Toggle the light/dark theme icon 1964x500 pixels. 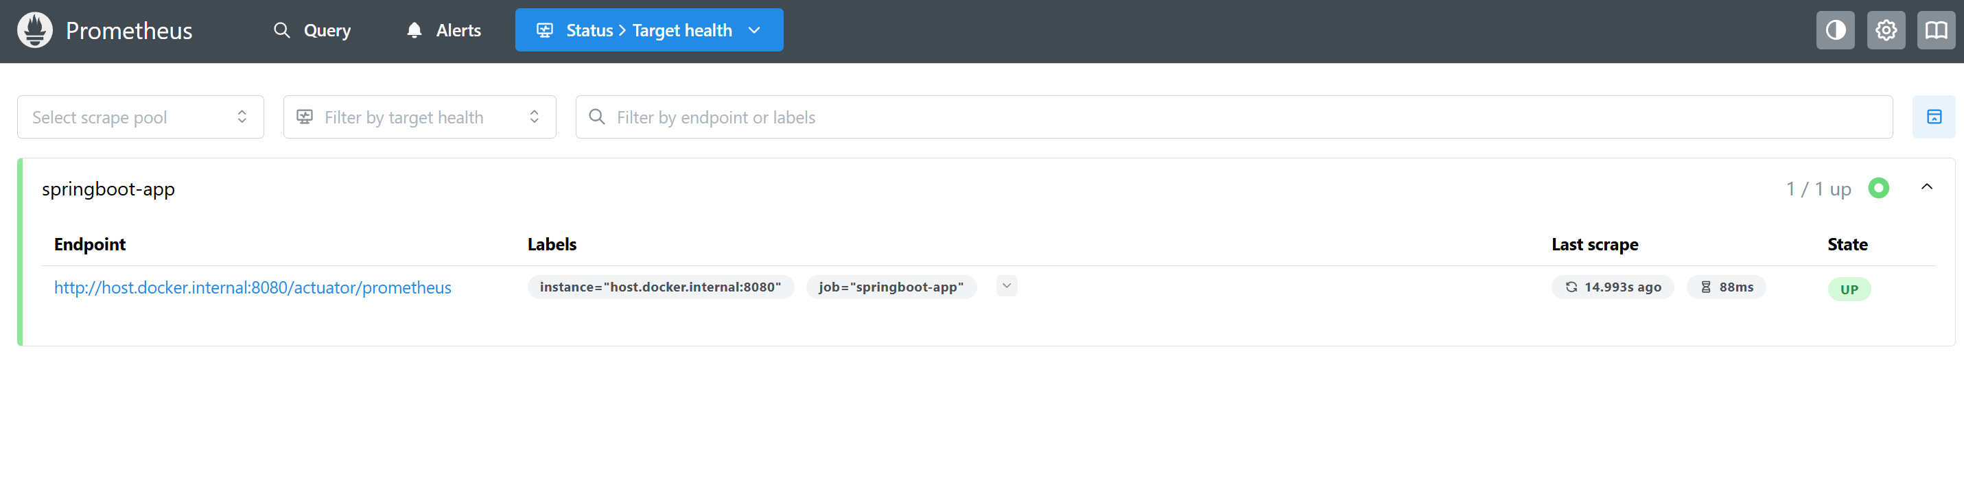1835,30
